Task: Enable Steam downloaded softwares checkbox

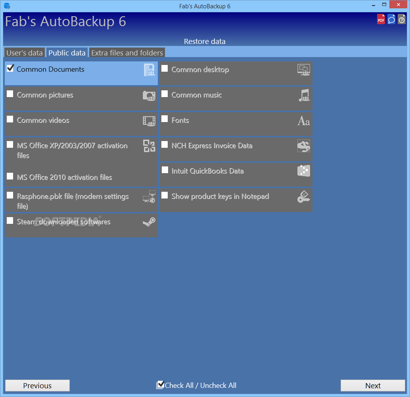Action: pos(10,221)
